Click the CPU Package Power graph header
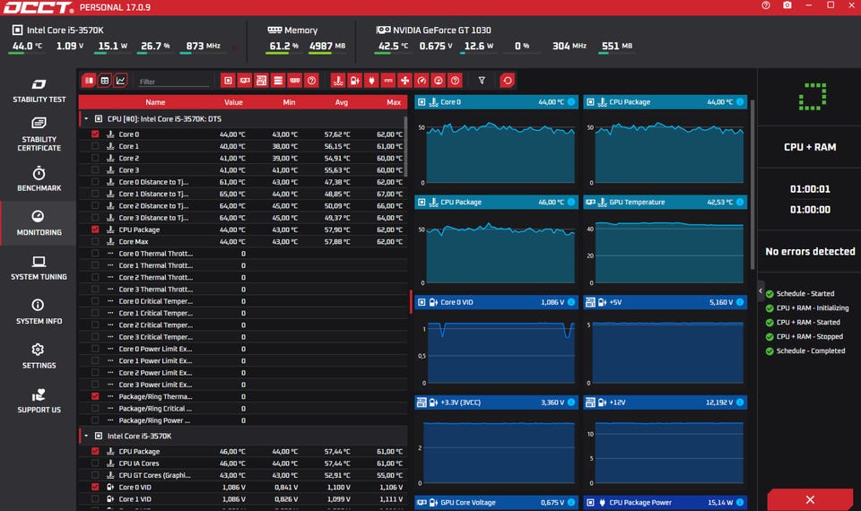The width and height of the screenshot is (861, 511). pyautogui.click(x=665, y=502)
